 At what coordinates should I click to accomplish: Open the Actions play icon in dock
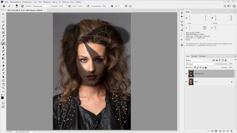[182, 17]
